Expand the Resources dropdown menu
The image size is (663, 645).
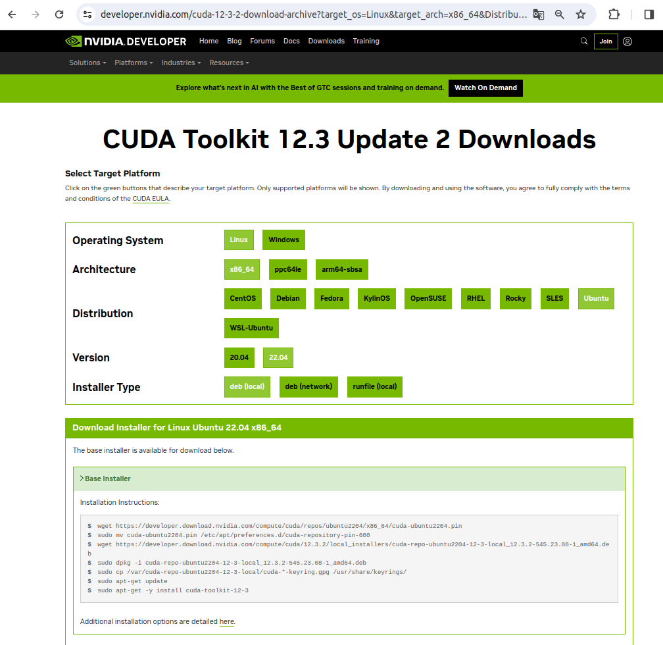[229, 63]
